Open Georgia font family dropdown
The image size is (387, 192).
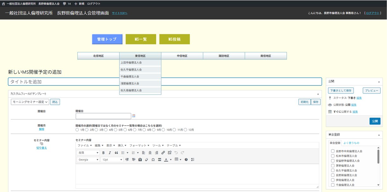click(x=88, y=160)
